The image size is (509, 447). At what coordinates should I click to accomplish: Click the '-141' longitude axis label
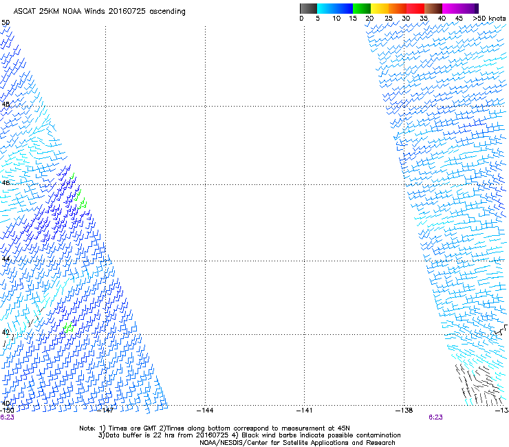click(x=305, y=411)
